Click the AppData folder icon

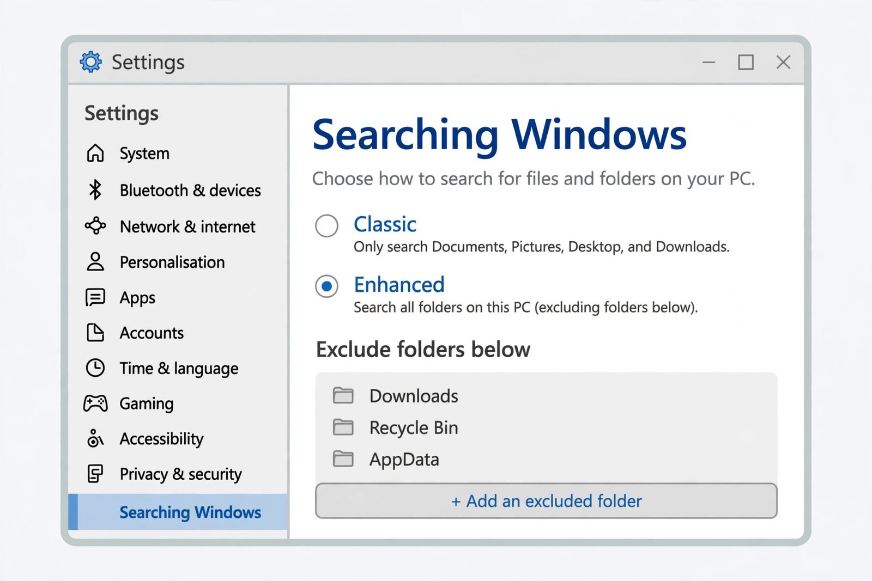(x=343, y=459)
